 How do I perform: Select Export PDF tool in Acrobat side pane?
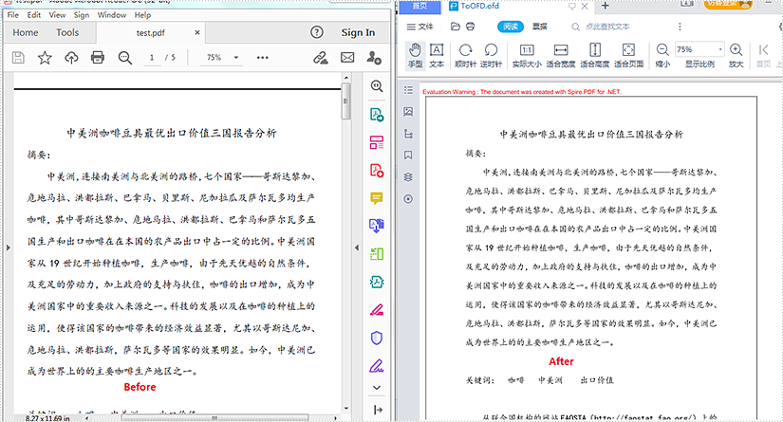click(377, 114)
